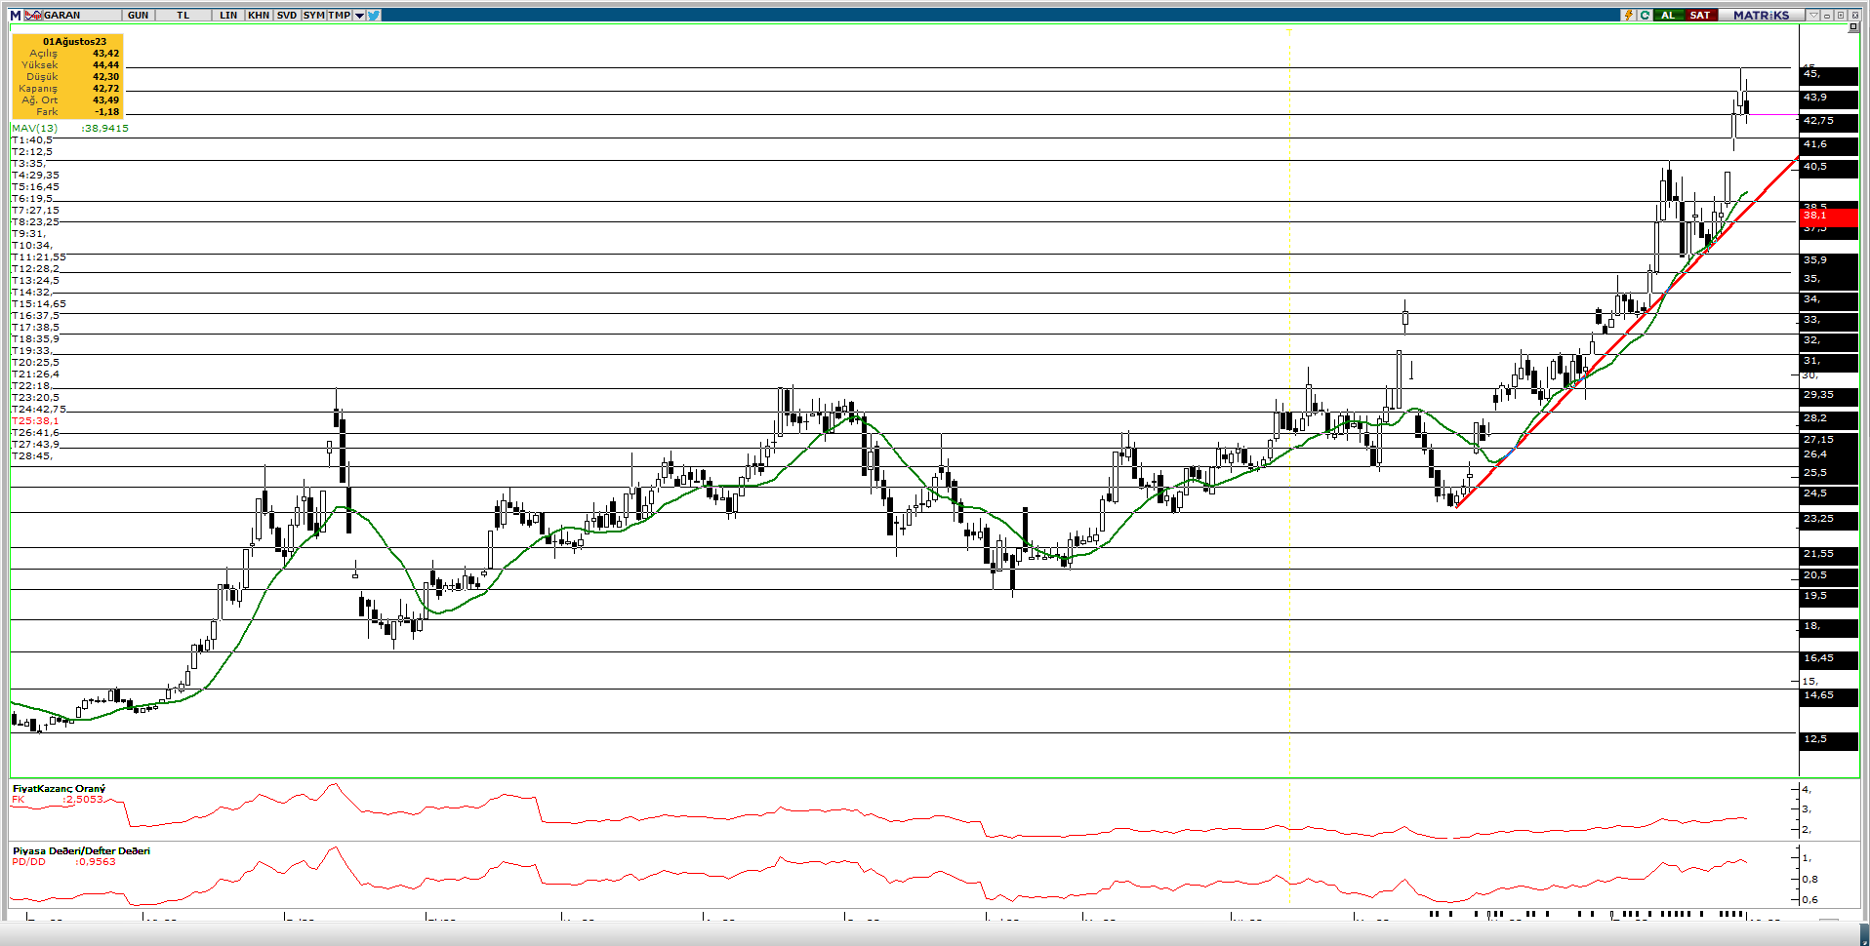1870x946 pixels.
Task: Click the Açılış value 43,42
Action: 105,54
